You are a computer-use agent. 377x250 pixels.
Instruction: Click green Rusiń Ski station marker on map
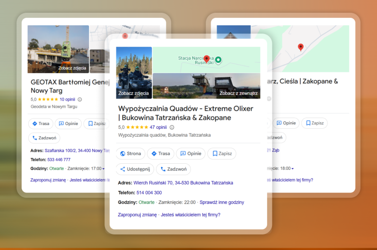[x=218, y=59]
